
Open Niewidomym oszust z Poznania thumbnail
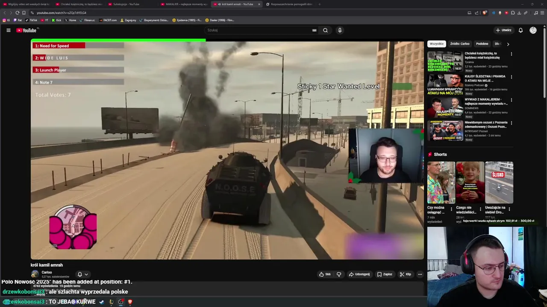point(445,130)
